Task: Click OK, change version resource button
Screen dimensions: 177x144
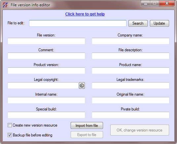Action: (140, 130)
